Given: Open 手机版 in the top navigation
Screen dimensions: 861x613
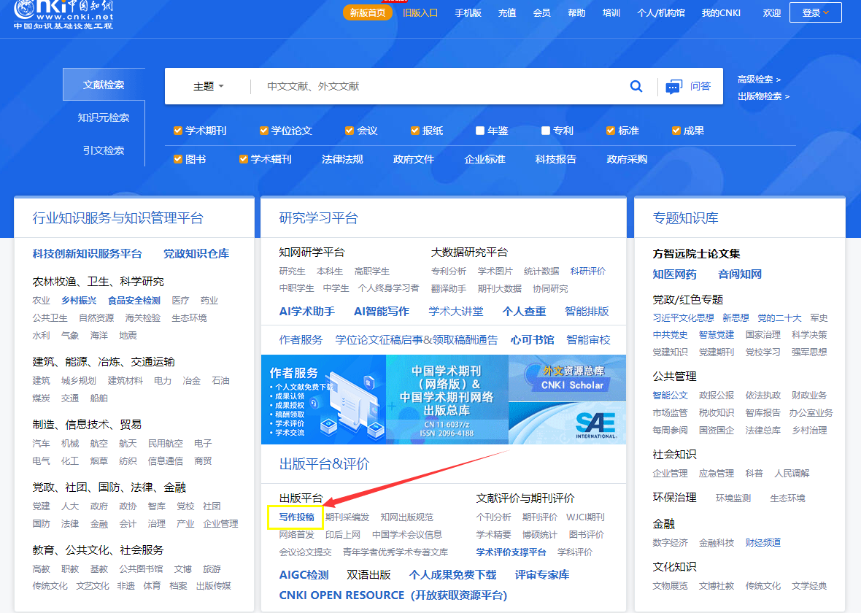Looking at the screenshot, I should 468,12.
